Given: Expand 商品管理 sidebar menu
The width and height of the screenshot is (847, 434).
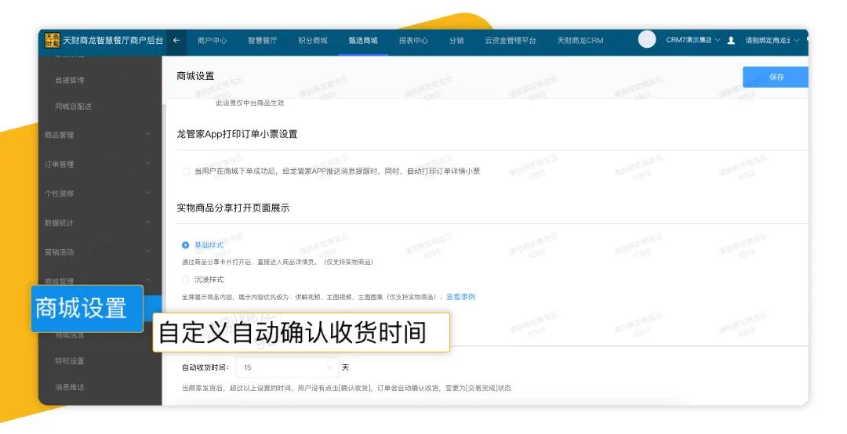Looking at the screenshot, I should (98, 135).
